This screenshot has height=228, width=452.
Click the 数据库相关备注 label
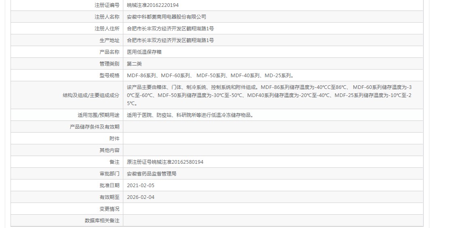(102, 220)
